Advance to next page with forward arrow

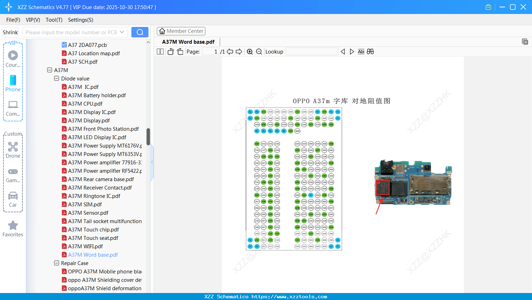[x=239, y=51]
